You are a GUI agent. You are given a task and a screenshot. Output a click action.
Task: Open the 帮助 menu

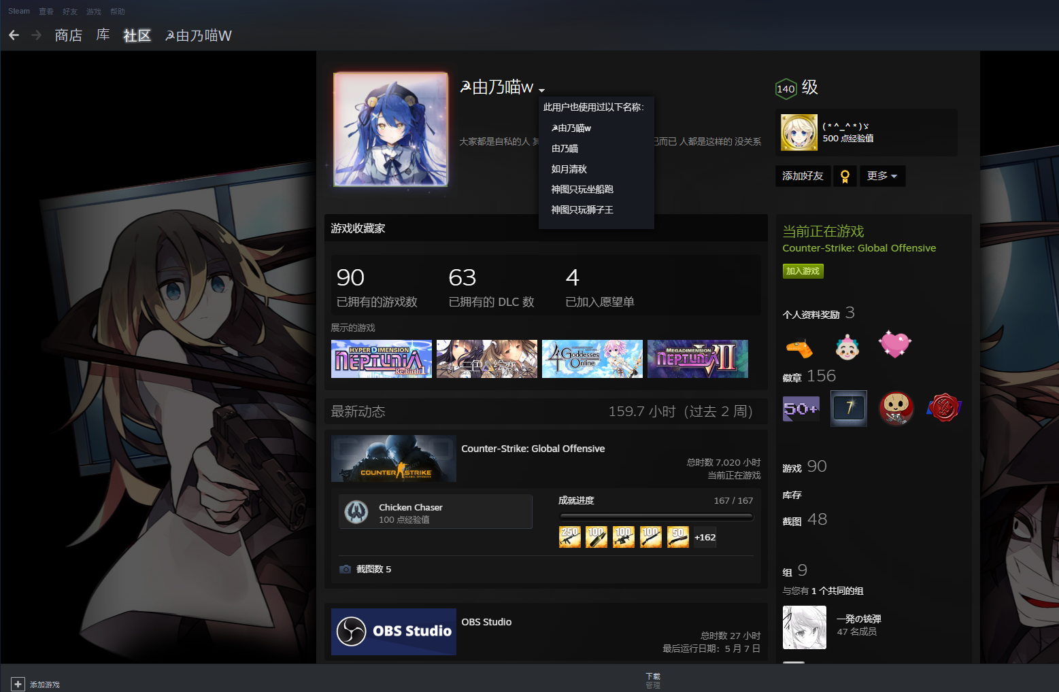(x=118, y=12)
